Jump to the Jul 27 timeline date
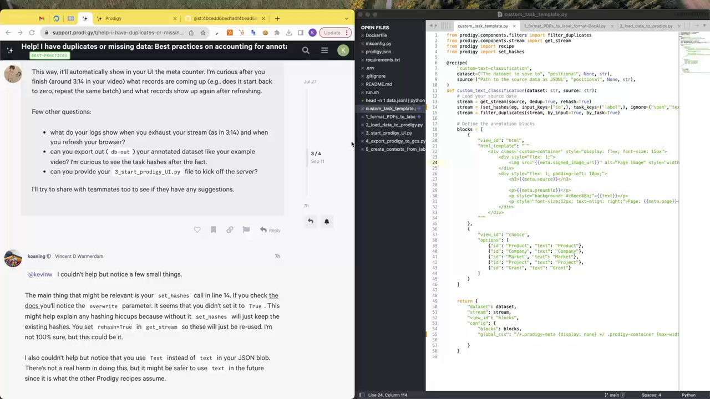Image resolution: width=710 pixels, height=399 pixels. pyautogui.click(x=310, y=81)
